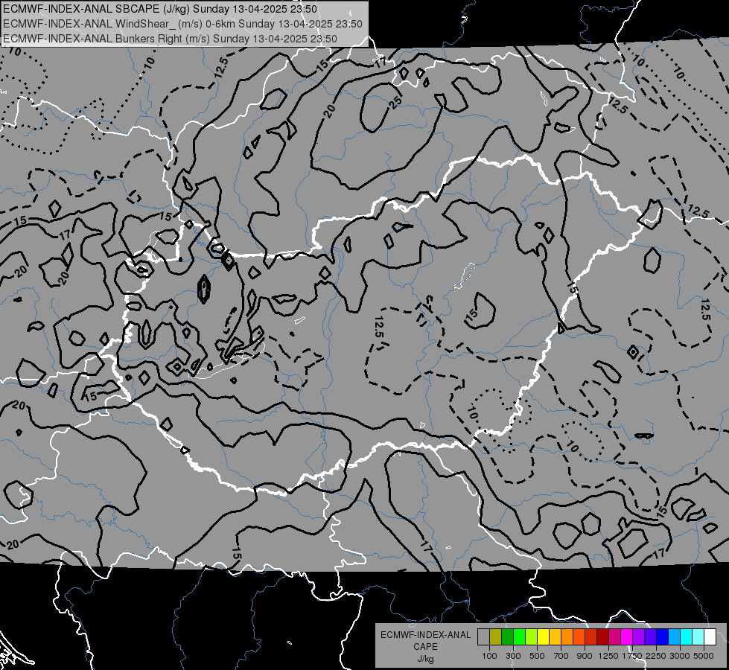Click the white swatch ending the legend
The width and height of the screenshot is (729, 670).
coord(710,637)
